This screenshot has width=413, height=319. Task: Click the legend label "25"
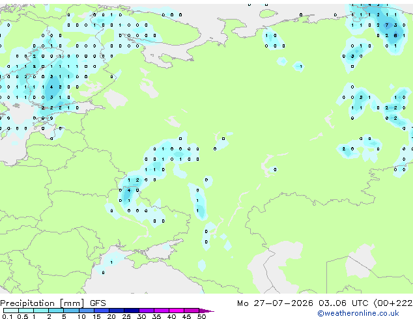[126, 316]
